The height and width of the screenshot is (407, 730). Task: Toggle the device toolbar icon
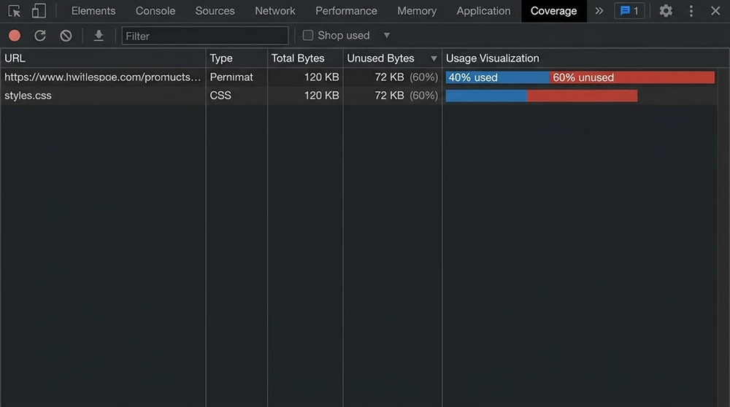click(39, 11)
